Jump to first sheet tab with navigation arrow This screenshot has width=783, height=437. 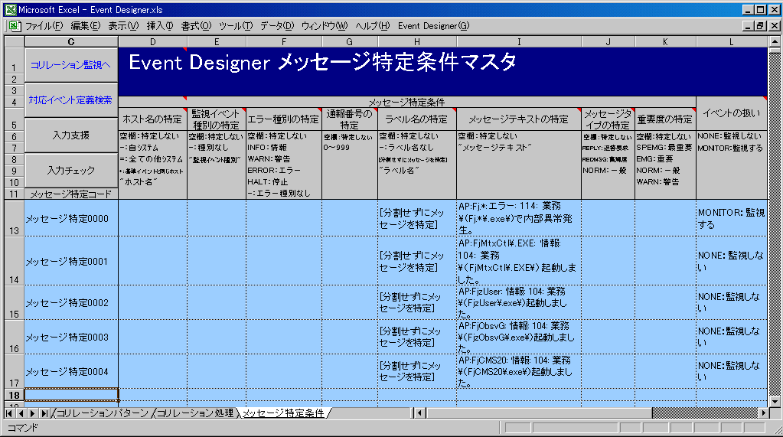coord(9,413)
